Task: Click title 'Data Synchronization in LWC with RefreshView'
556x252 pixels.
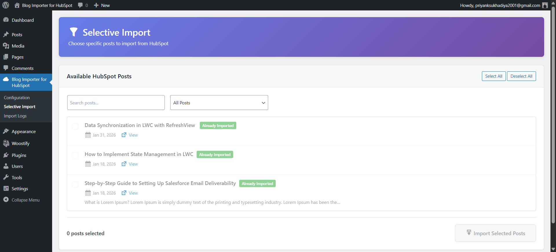Action: click(140, 125)
